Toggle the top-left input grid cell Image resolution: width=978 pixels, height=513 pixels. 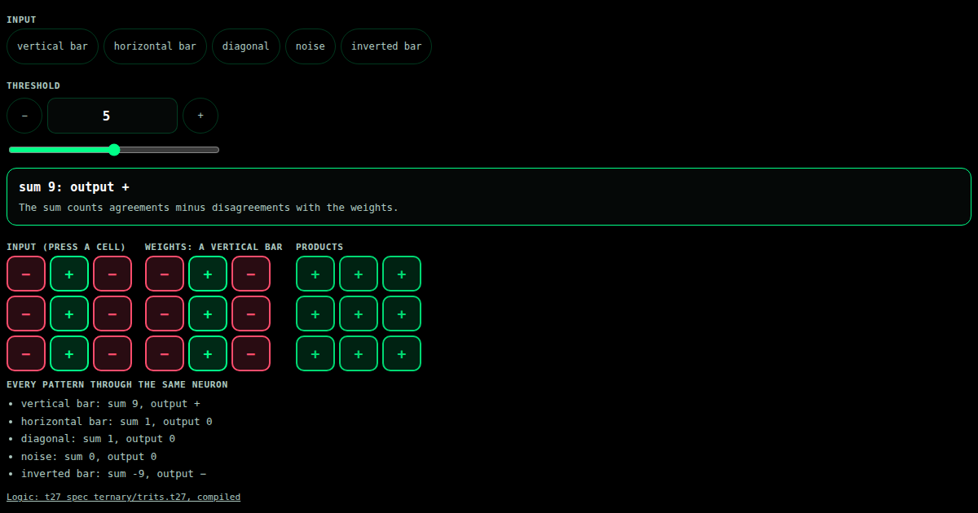tap(26, 274)
